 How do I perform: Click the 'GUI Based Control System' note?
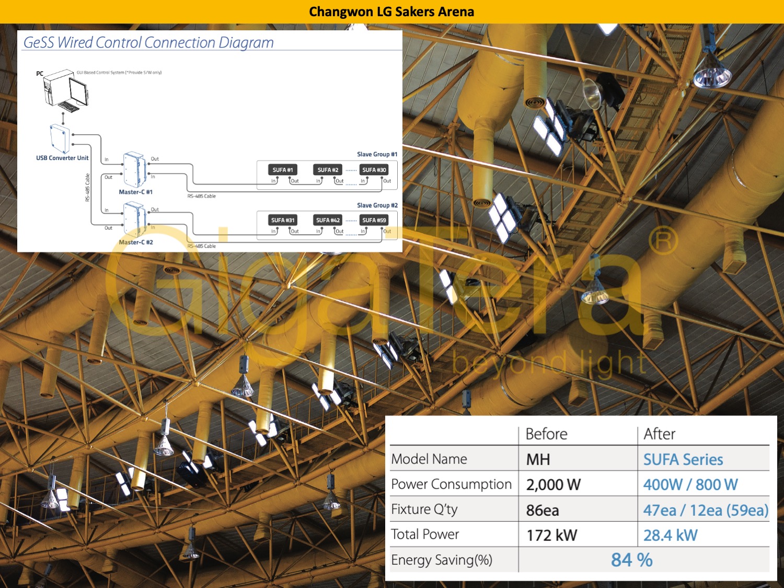[119, 73]
